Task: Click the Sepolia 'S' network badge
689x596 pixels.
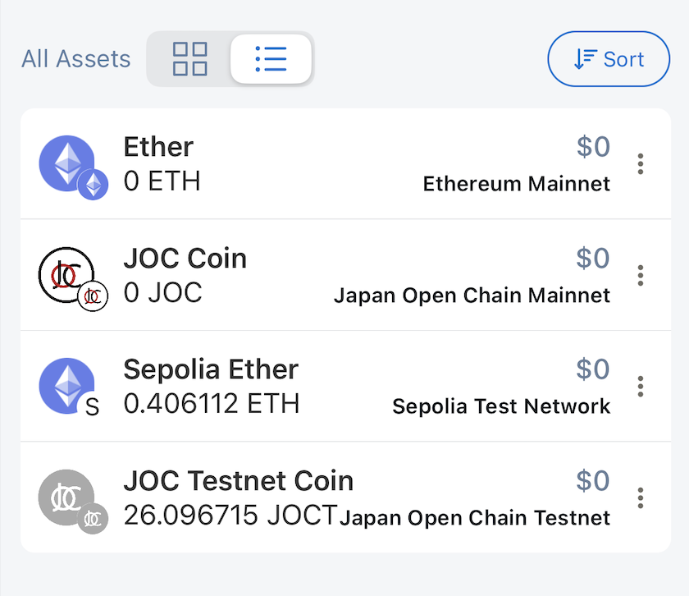Action: 93,407
